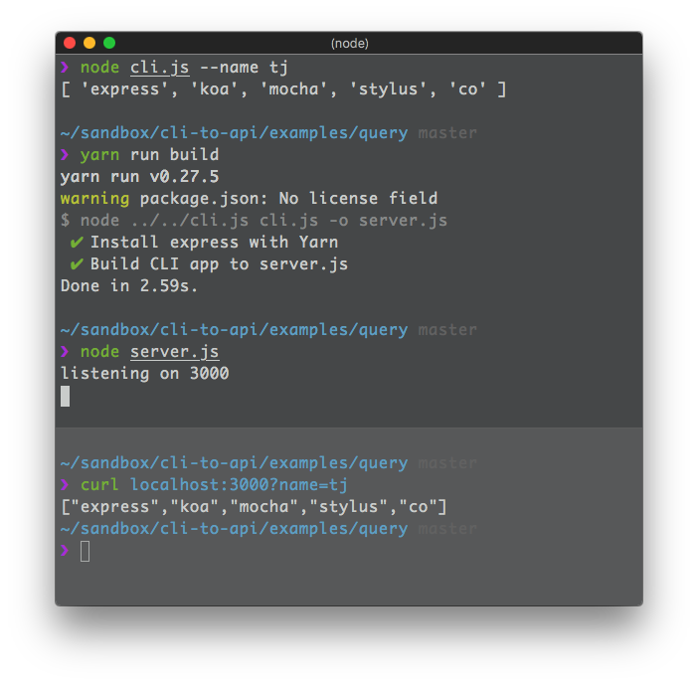The height and width of the screenshot is (685, 698).
Task: Click the yellow warning text
Action: tap(94, 199)
